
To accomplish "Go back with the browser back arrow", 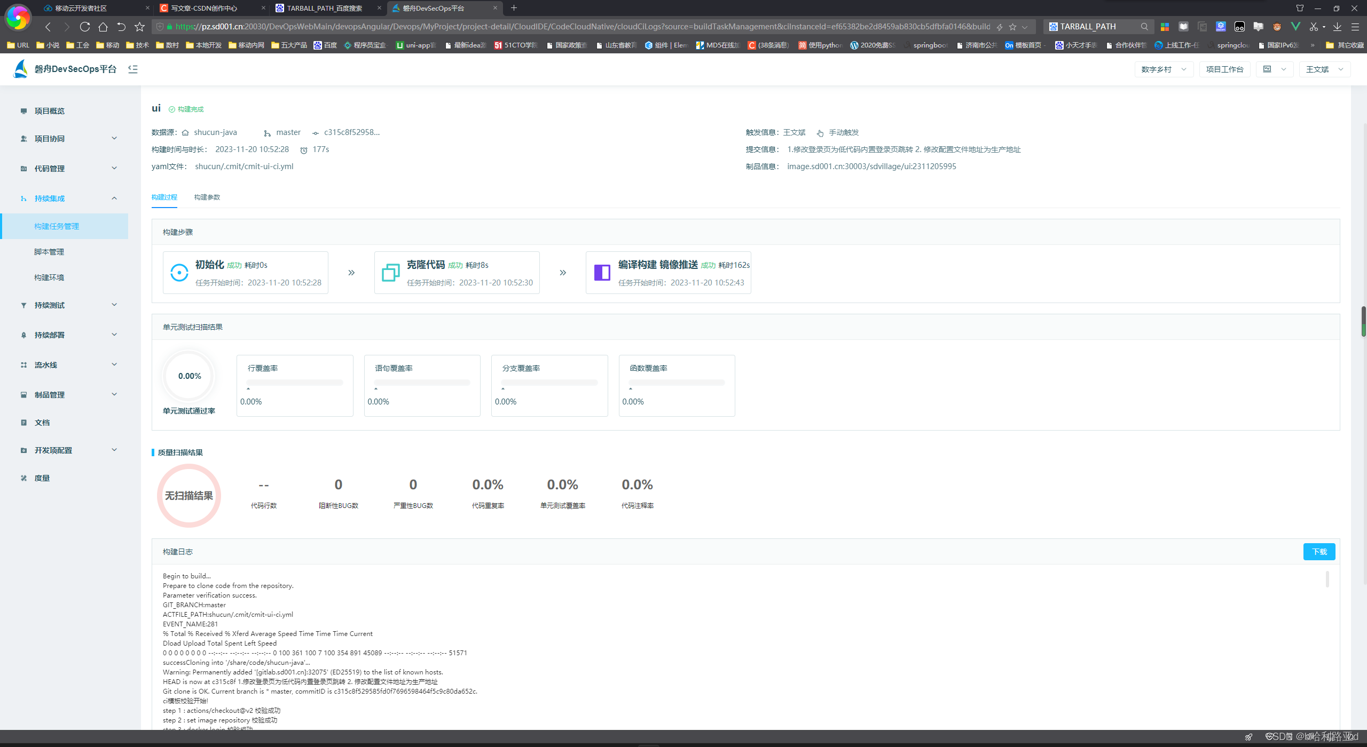I will (48, 27).
